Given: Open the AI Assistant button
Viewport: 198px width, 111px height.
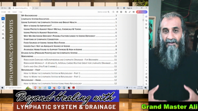Looking at the screenshot, I should tap(142, 12).
